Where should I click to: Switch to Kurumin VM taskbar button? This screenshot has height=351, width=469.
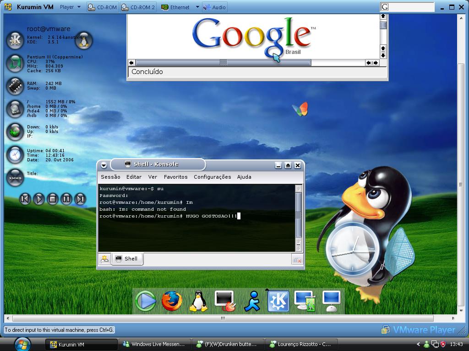(x=81, y=345)
